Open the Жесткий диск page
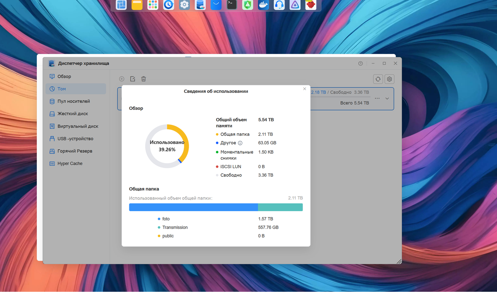Viewport: 497px width, 293px height. coord(76,114)
